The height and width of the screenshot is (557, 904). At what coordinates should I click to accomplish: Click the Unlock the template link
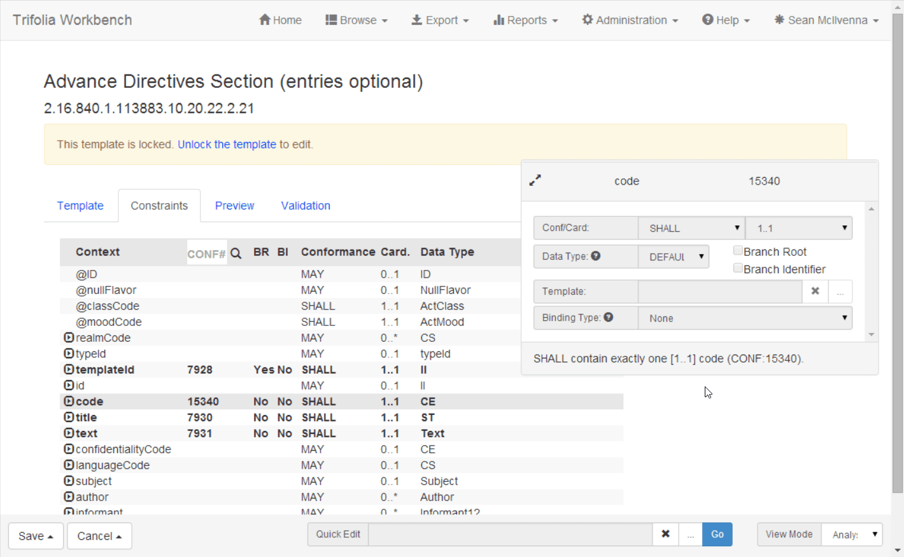click(x=227, y=145)
